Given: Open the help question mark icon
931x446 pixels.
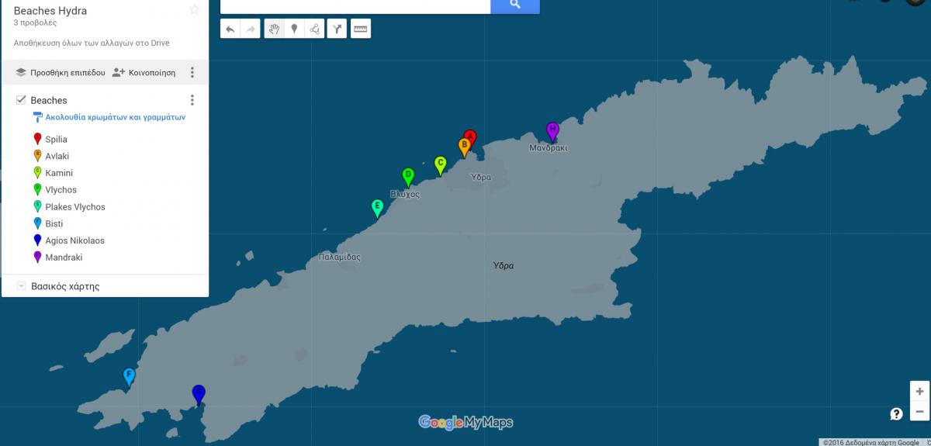Looking at the screenshot, I should tap(896, 413).
